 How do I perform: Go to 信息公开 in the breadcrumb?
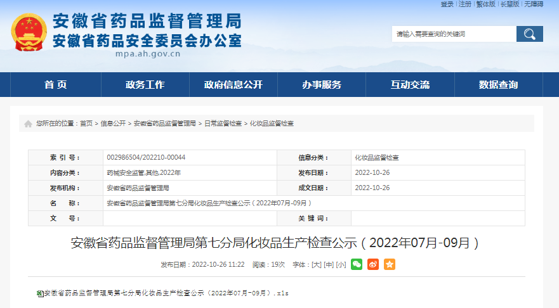tap(113, 124)
